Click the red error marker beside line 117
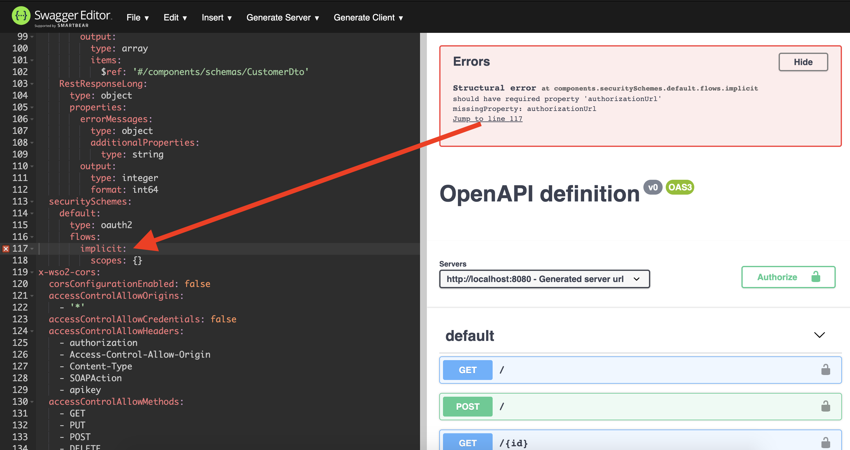 coord(5,249)
